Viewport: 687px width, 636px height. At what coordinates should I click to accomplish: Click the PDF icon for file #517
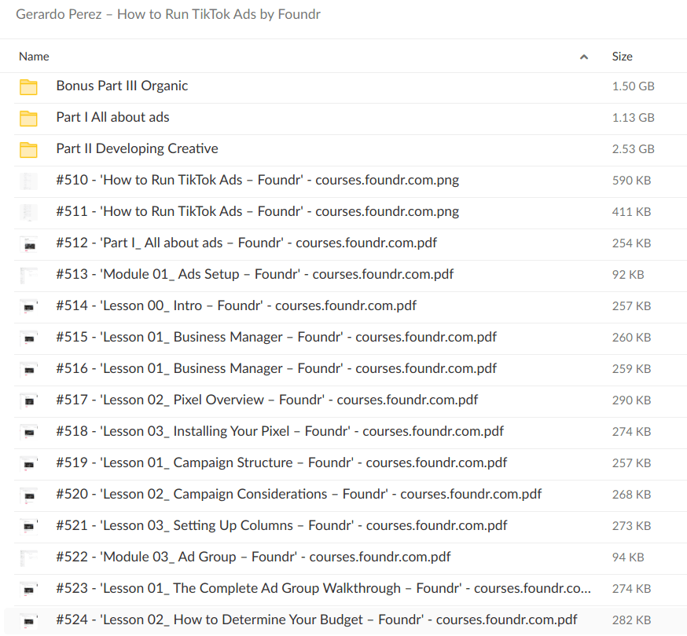pos(28,401)
